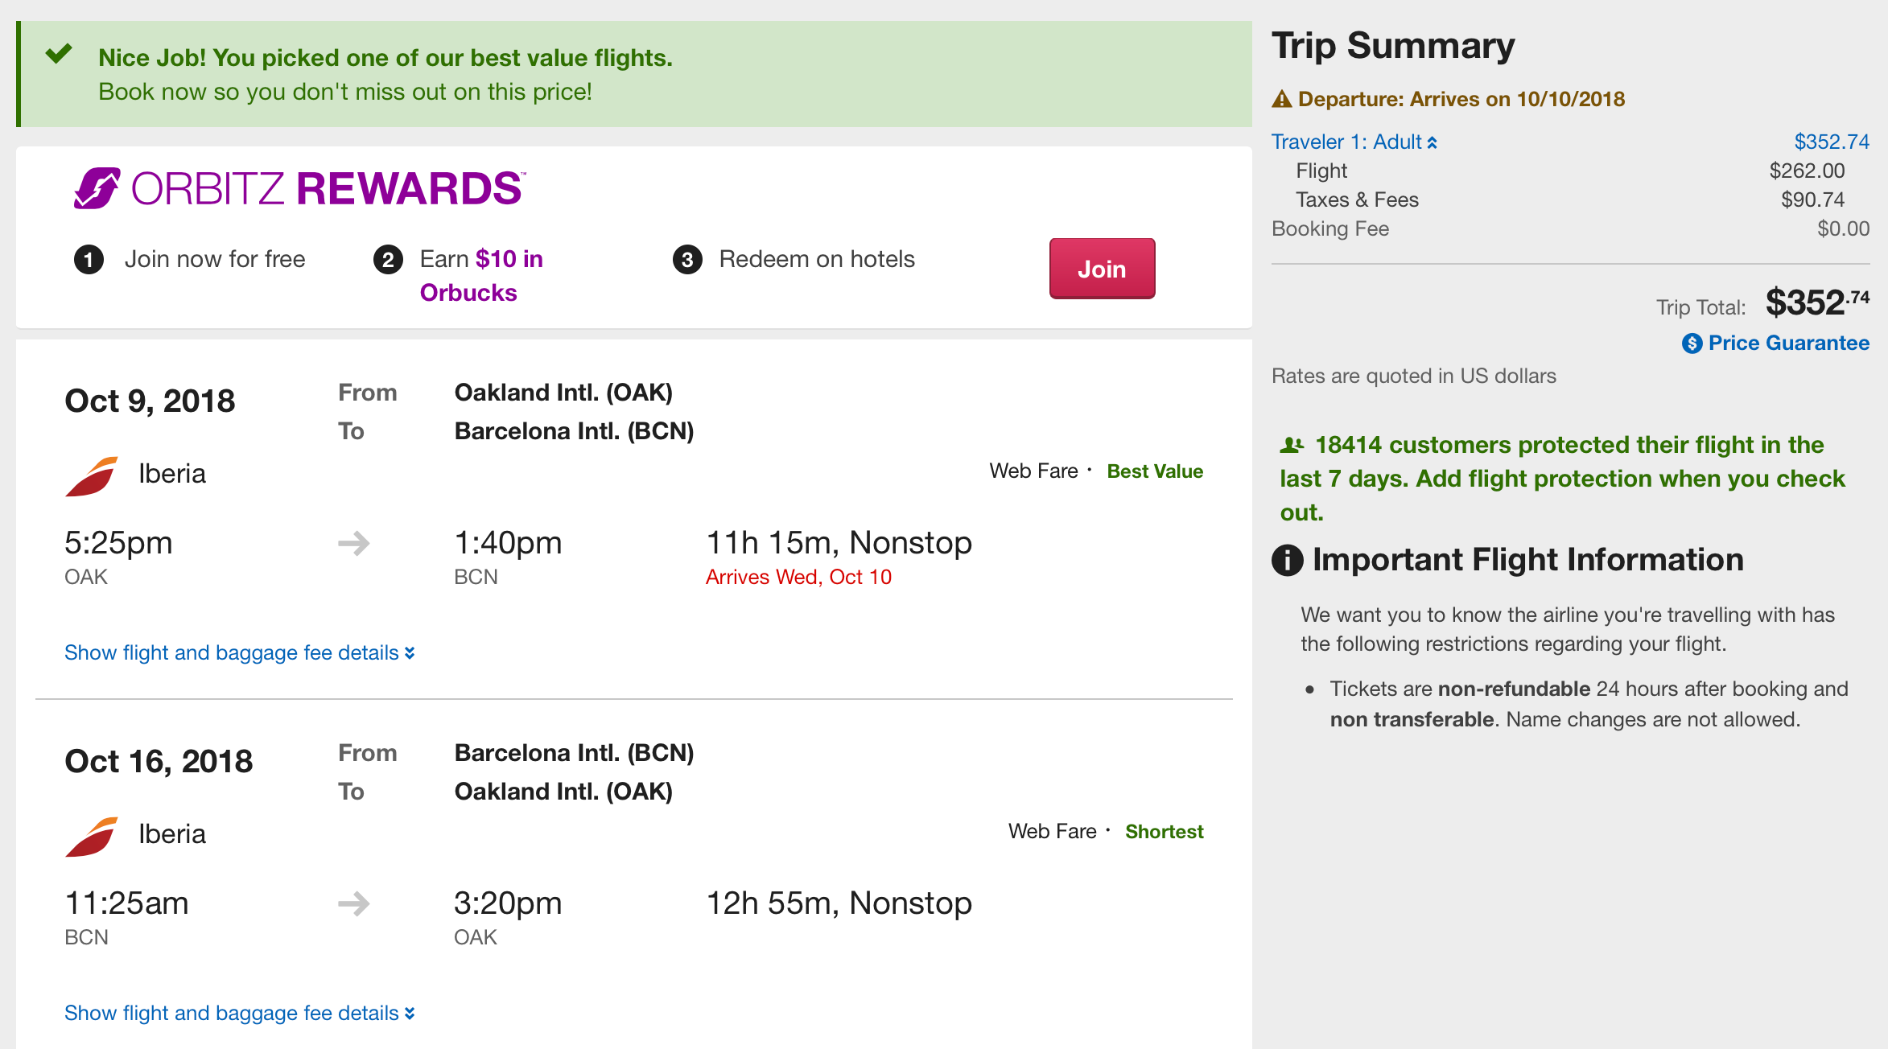Expand Oct 9 flight and baggage fee details
This screenshot has width=1888, height=1049.
(239, 652)
